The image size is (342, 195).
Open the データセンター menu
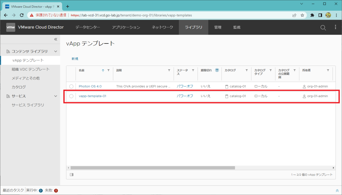[x=88, y=27]
